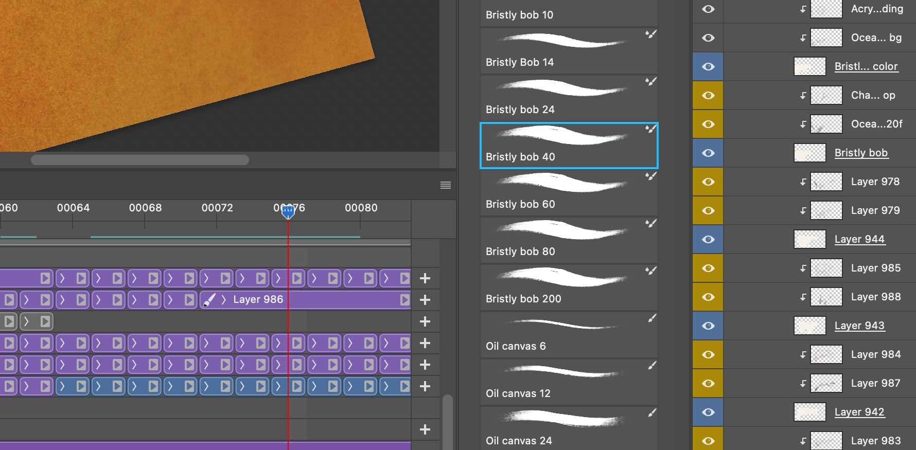Select the Layer 942 name
Image resolution: width=916 pixels, height=450 pixels.
point(859,412)
